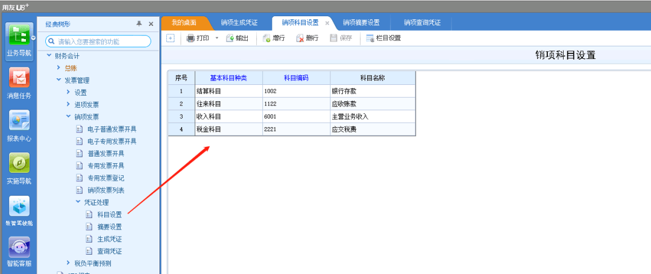Collapse the 销项发票 tree node
Screen dimensions: 651x274
[68, 117]
